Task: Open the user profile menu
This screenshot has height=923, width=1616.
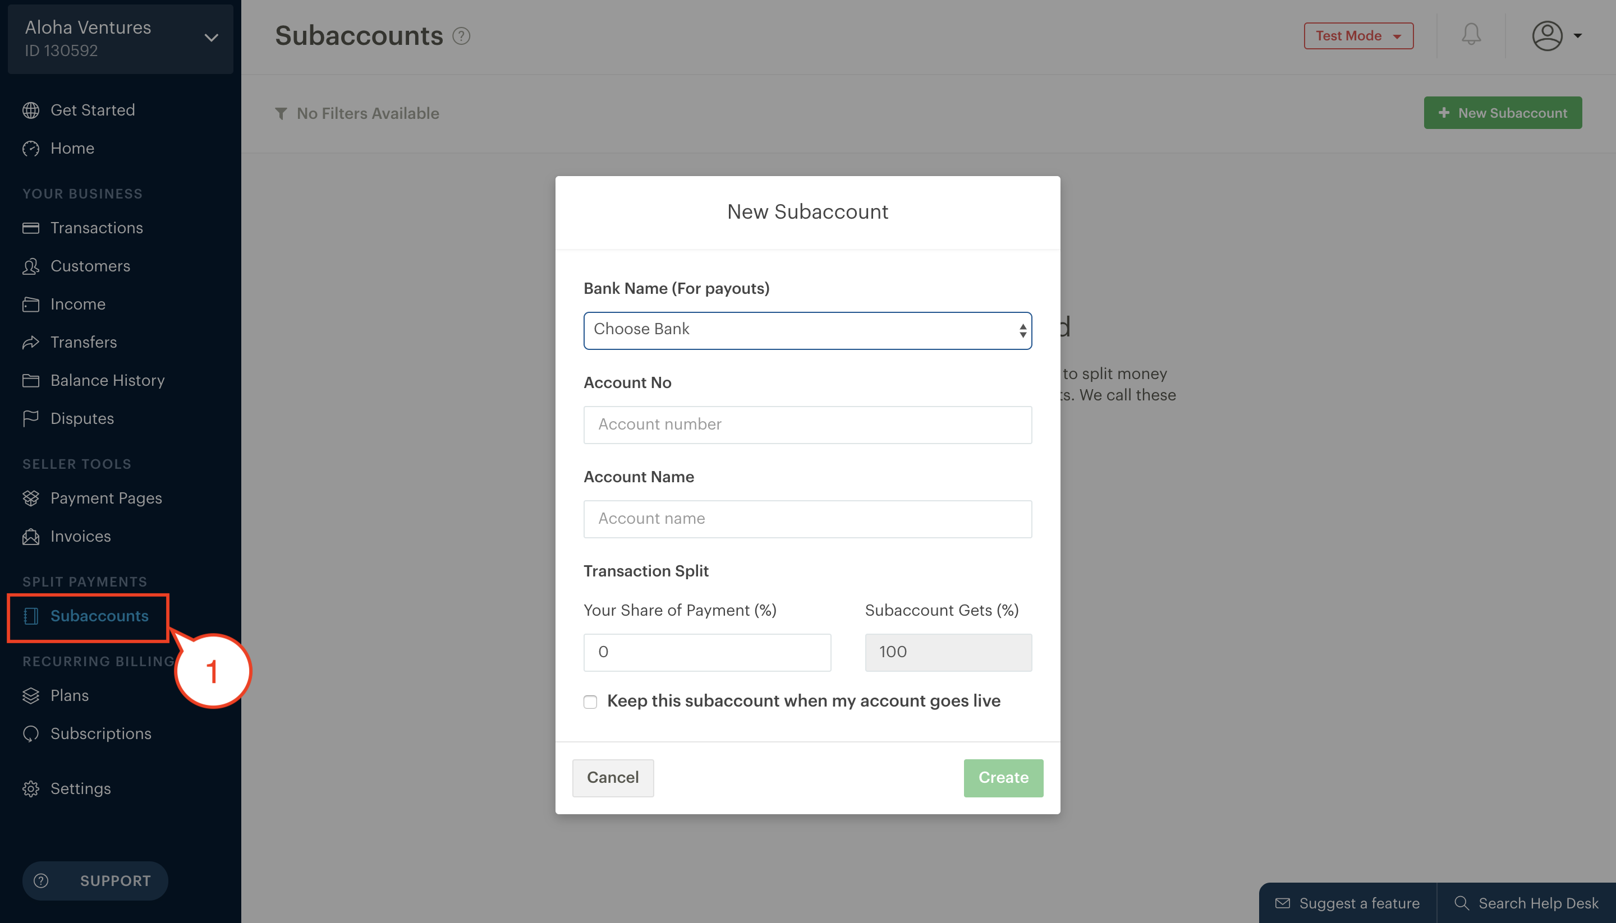Action: pos(1557,35)
